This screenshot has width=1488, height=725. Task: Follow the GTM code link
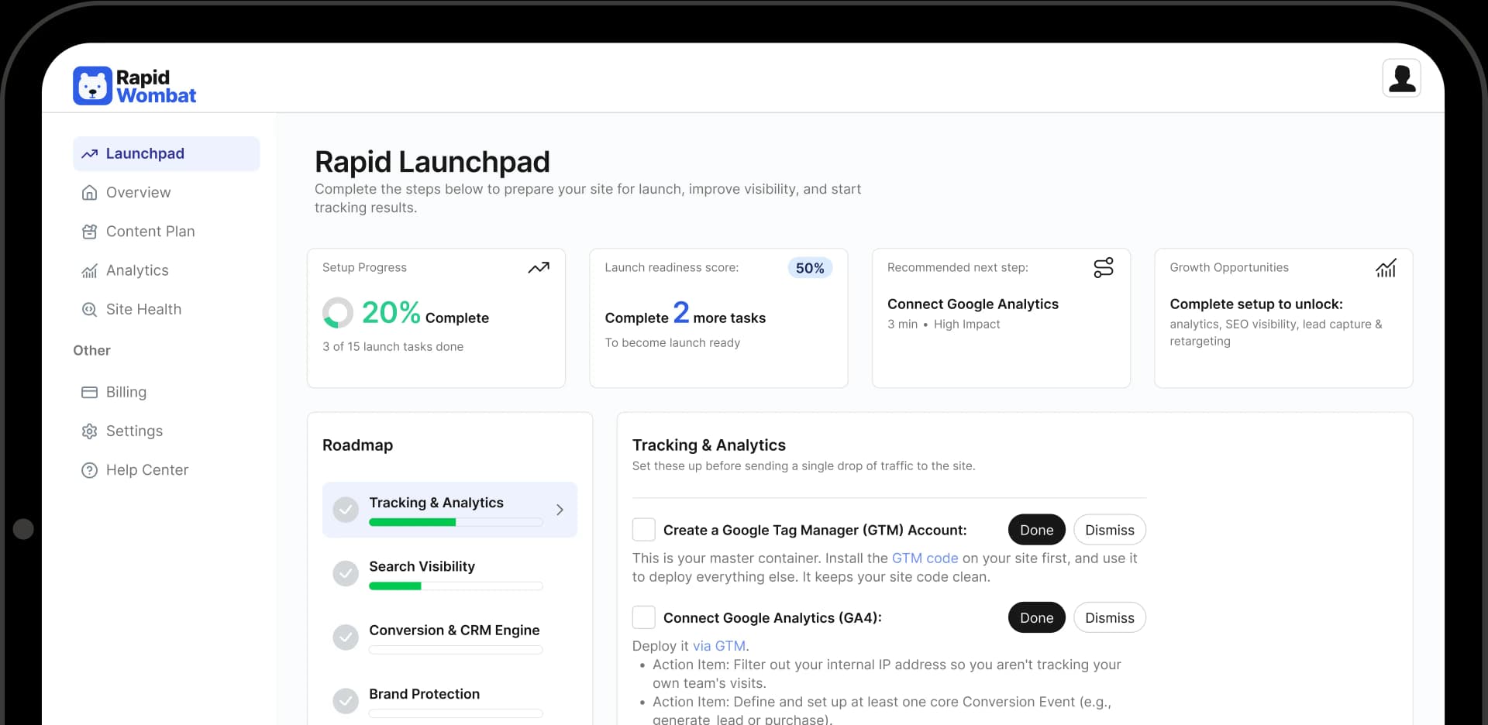coord(925,558)
